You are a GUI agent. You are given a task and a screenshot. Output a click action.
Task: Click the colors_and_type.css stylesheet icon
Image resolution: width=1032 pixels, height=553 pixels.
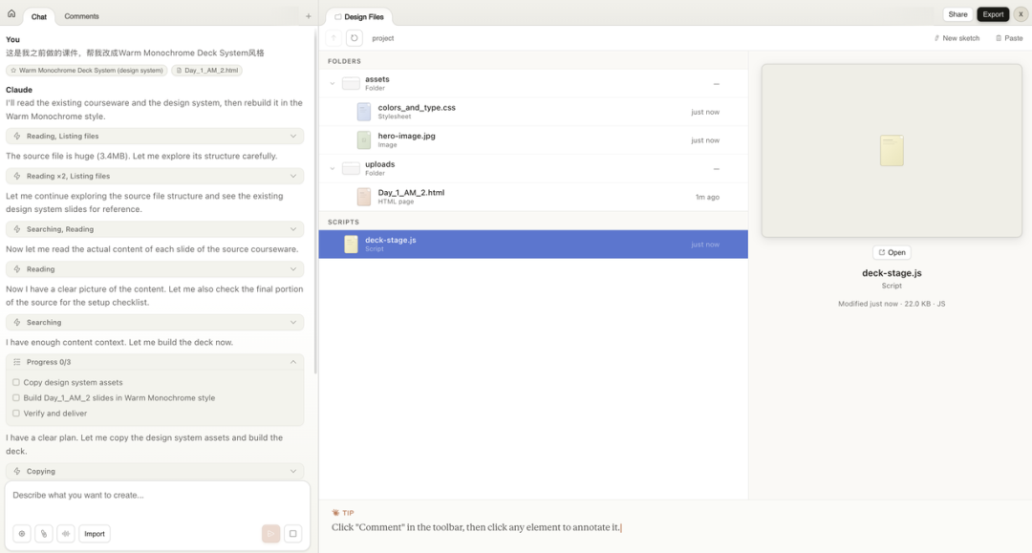tap(363, 112)
